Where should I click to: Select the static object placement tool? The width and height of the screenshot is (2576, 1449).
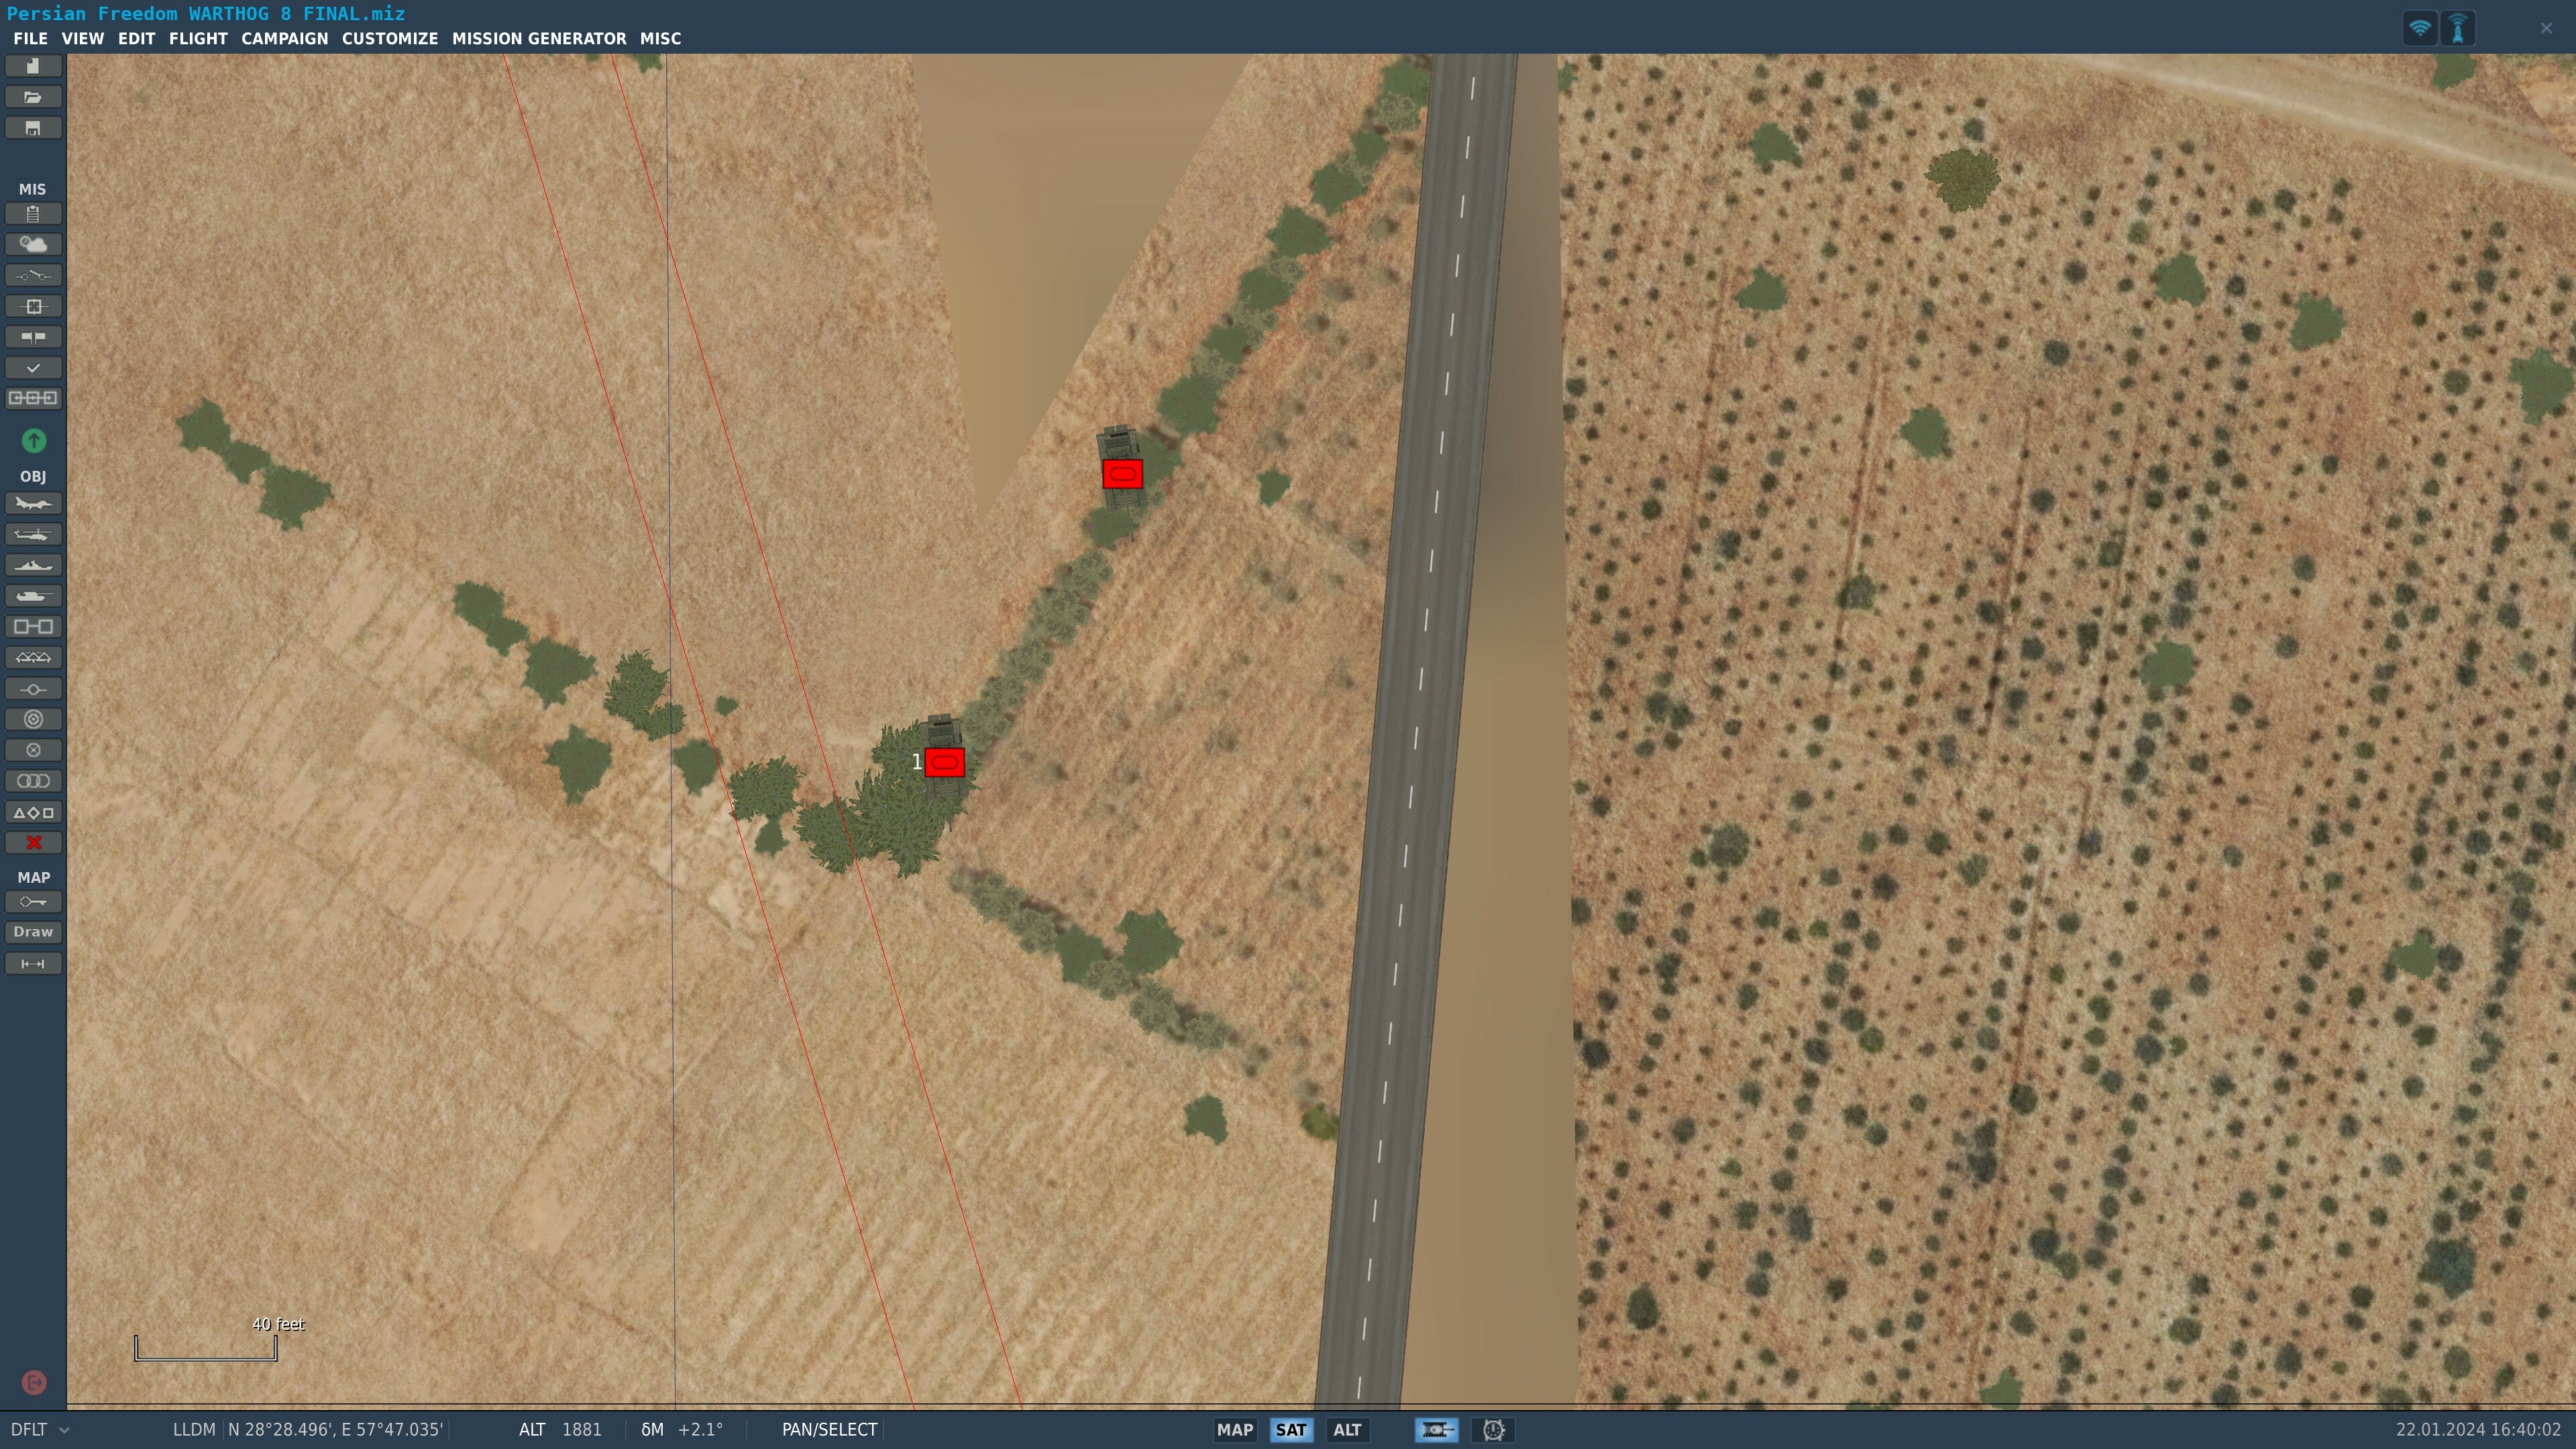coord(33,627)
